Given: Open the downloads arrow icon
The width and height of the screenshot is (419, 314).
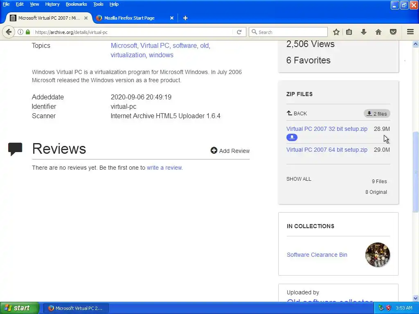Looking at the screenshot, I should pos(363,32).
